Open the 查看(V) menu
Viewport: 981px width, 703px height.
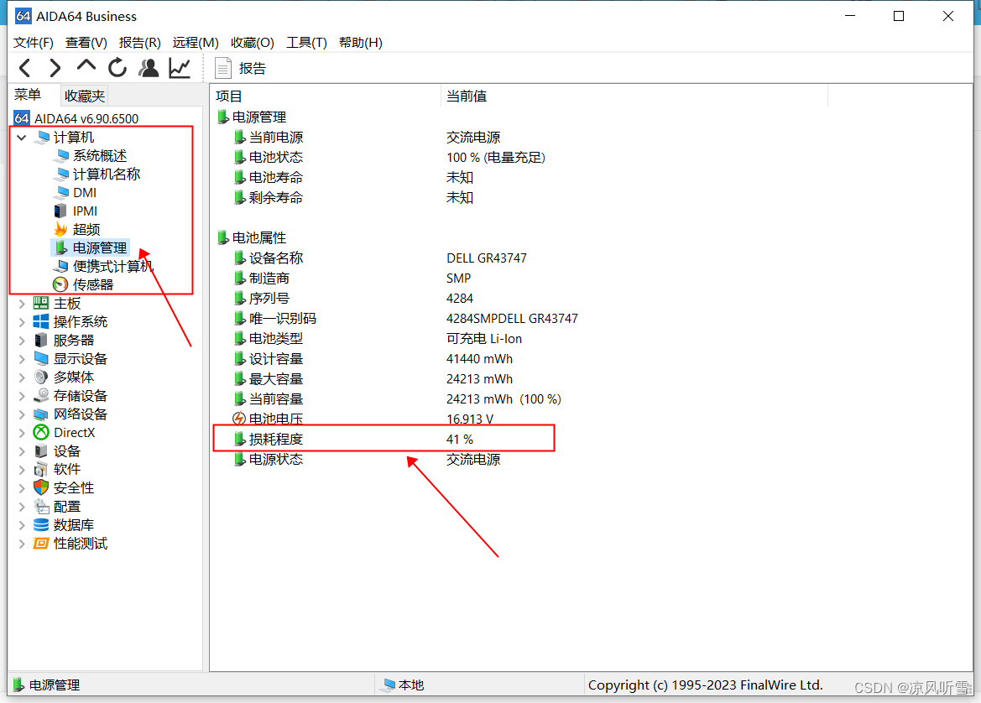click(x=86, y=43)
